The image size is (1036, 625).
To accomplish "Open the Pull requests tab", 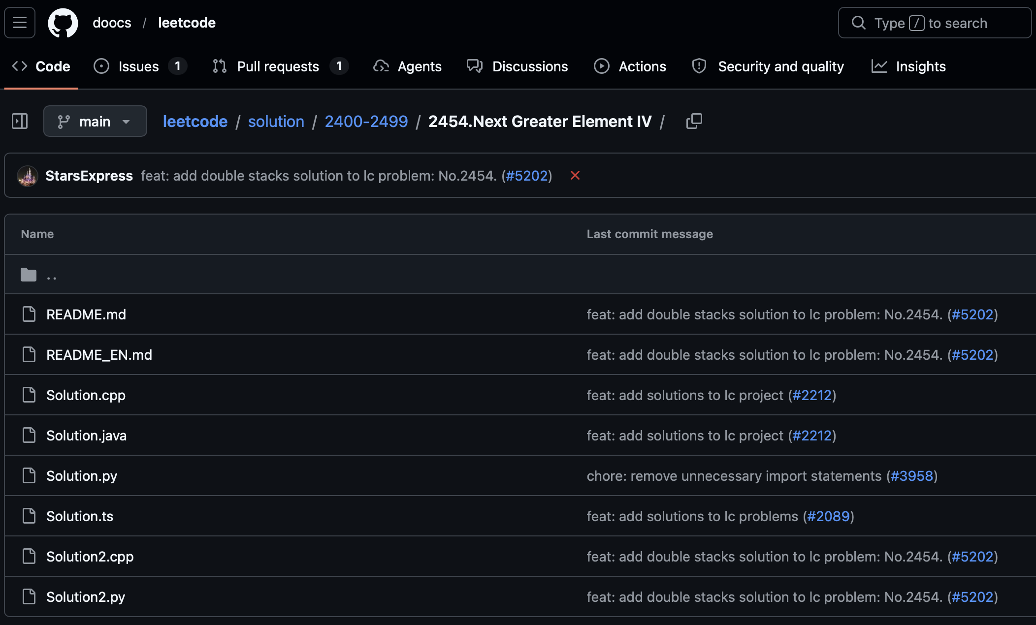I will coord(280,66).
